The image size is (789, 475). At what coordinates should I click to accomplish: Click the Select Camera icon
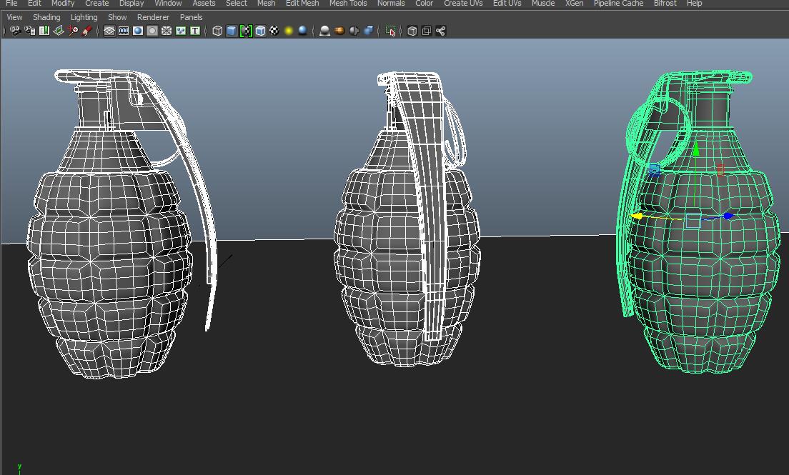(15, 31)
